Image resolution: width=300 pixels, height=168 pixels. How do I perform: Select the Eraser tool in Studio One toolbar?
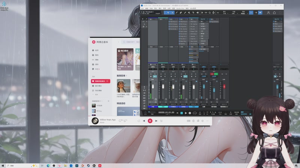(181, 13)
